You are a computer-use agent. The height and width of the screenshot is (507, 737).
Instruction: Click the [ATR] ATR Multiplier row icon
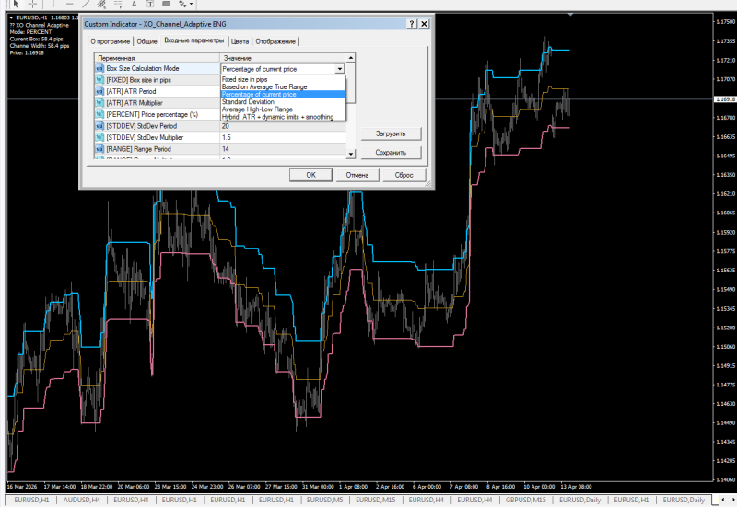tap(99, 103)
